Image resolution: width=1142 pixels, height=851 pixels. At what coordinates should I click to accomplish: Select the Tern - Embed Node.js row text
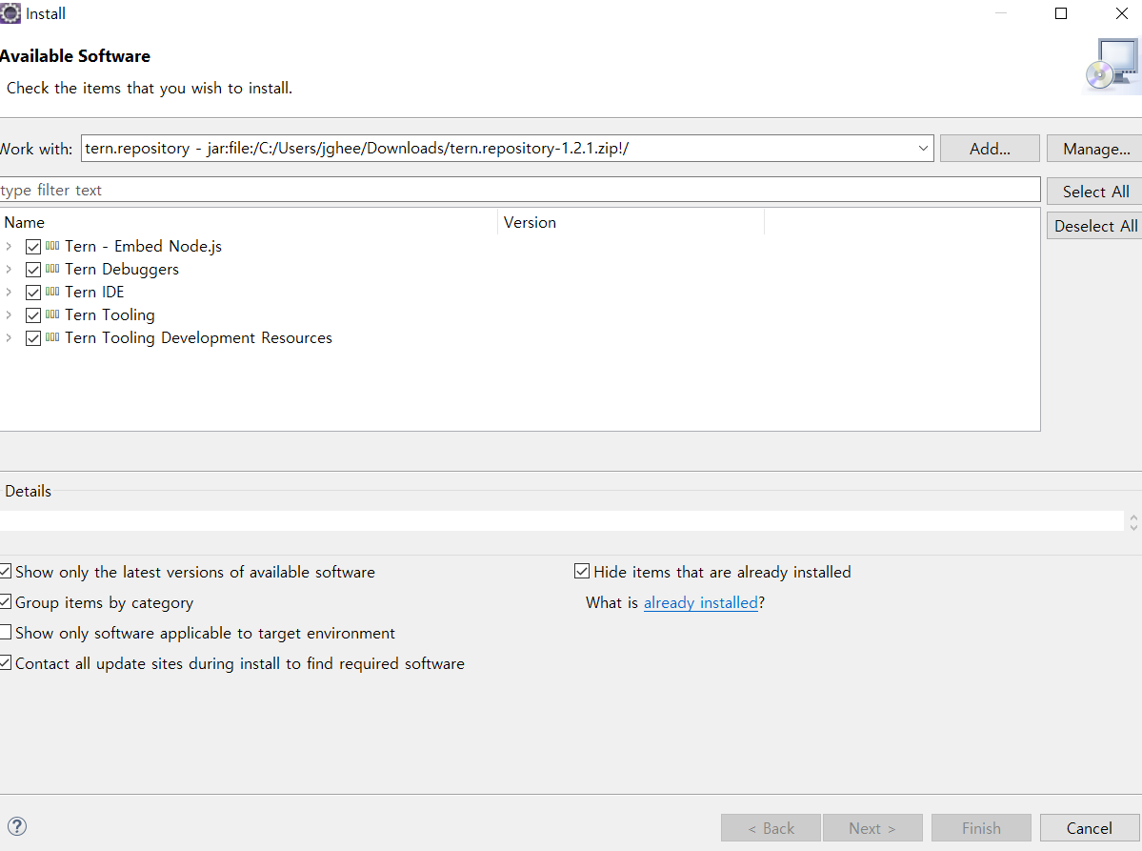click(144, 246)
